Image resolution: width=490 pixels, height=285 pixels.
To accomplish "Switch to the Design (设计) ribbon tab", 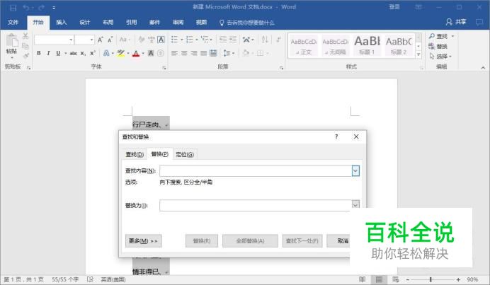I will point(84,22).
